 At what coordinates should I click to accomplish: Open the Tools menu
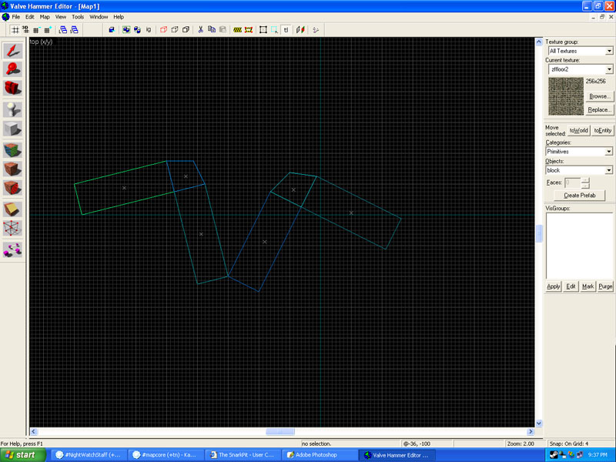tap(78, 16)
